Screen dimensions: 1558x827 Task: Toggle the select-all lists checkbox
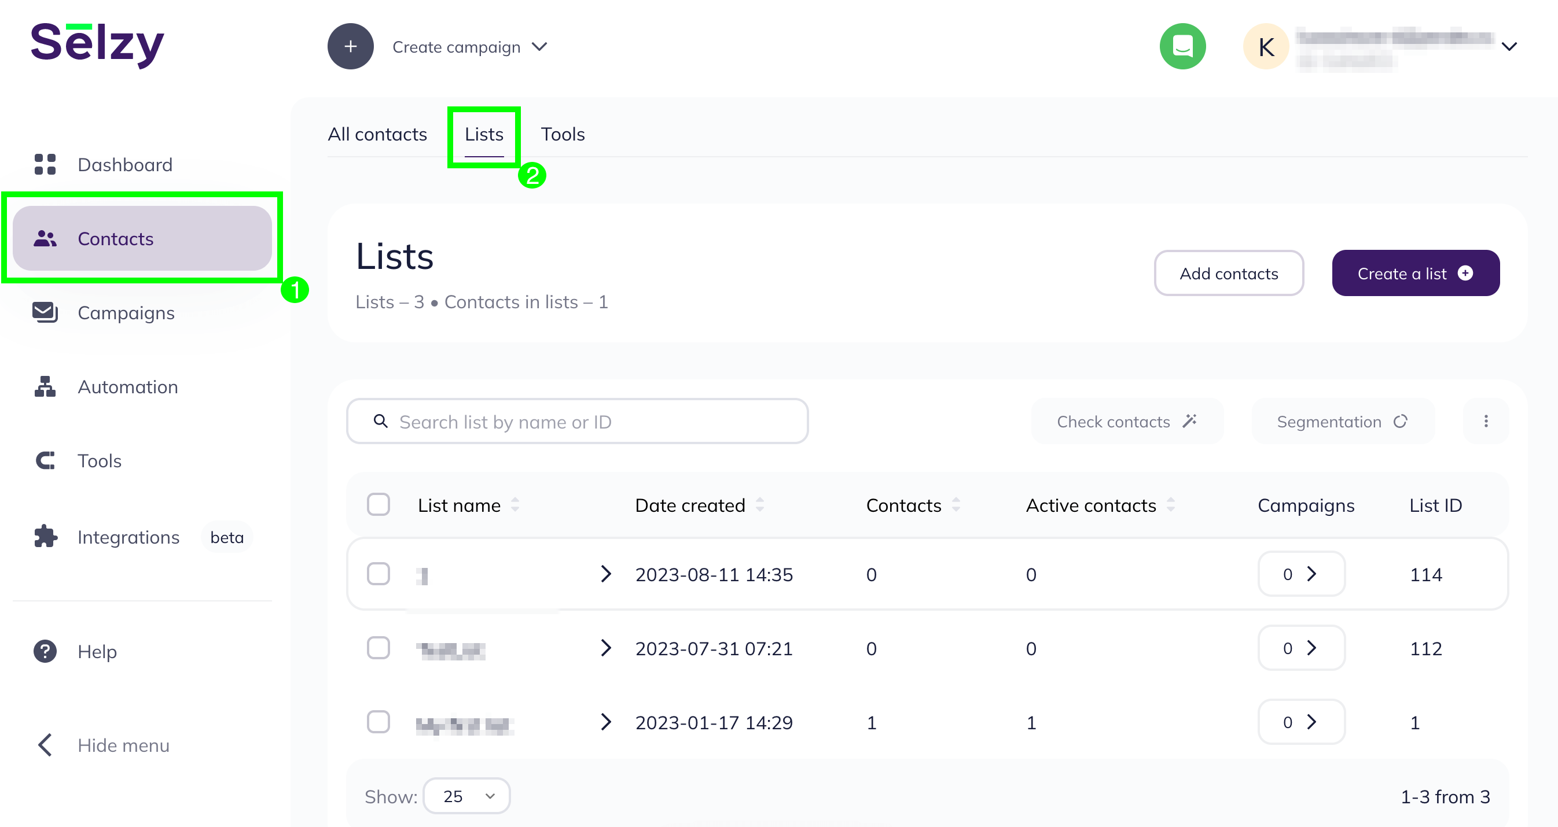pos(378,505)
